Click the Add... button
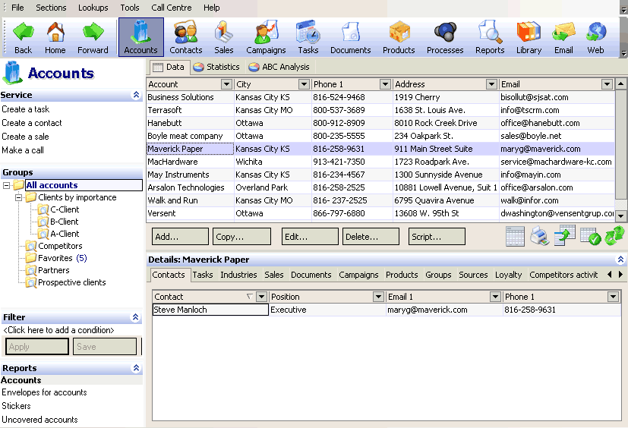 (180, 237)
